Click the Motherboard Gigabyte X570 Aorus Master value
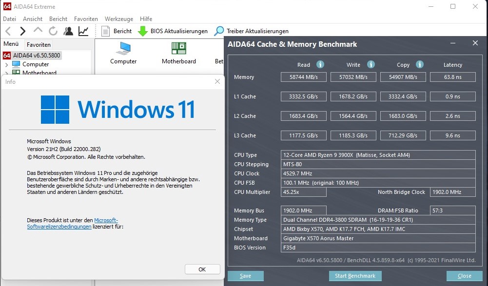Image resolution: width=488 pixels, height=286 pixels. point(378,238)
